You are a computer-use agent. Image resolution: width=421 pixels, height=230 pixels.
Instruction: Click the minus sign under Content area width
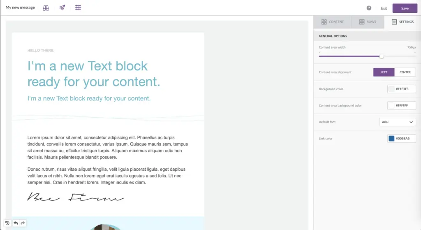(x=319, y=53)
